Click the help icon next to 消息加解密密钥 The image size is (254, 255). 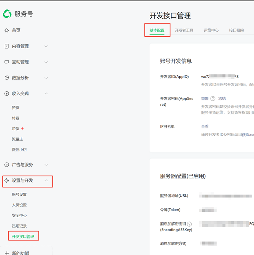pos(189,224)
